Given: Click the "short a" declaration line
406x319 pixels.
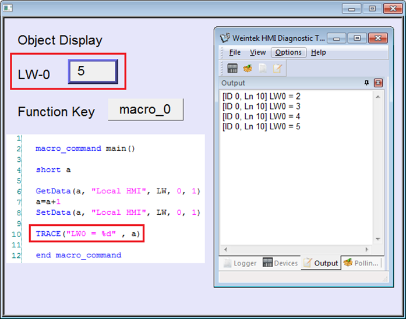Looking at the screenshot, I should 53,170.
